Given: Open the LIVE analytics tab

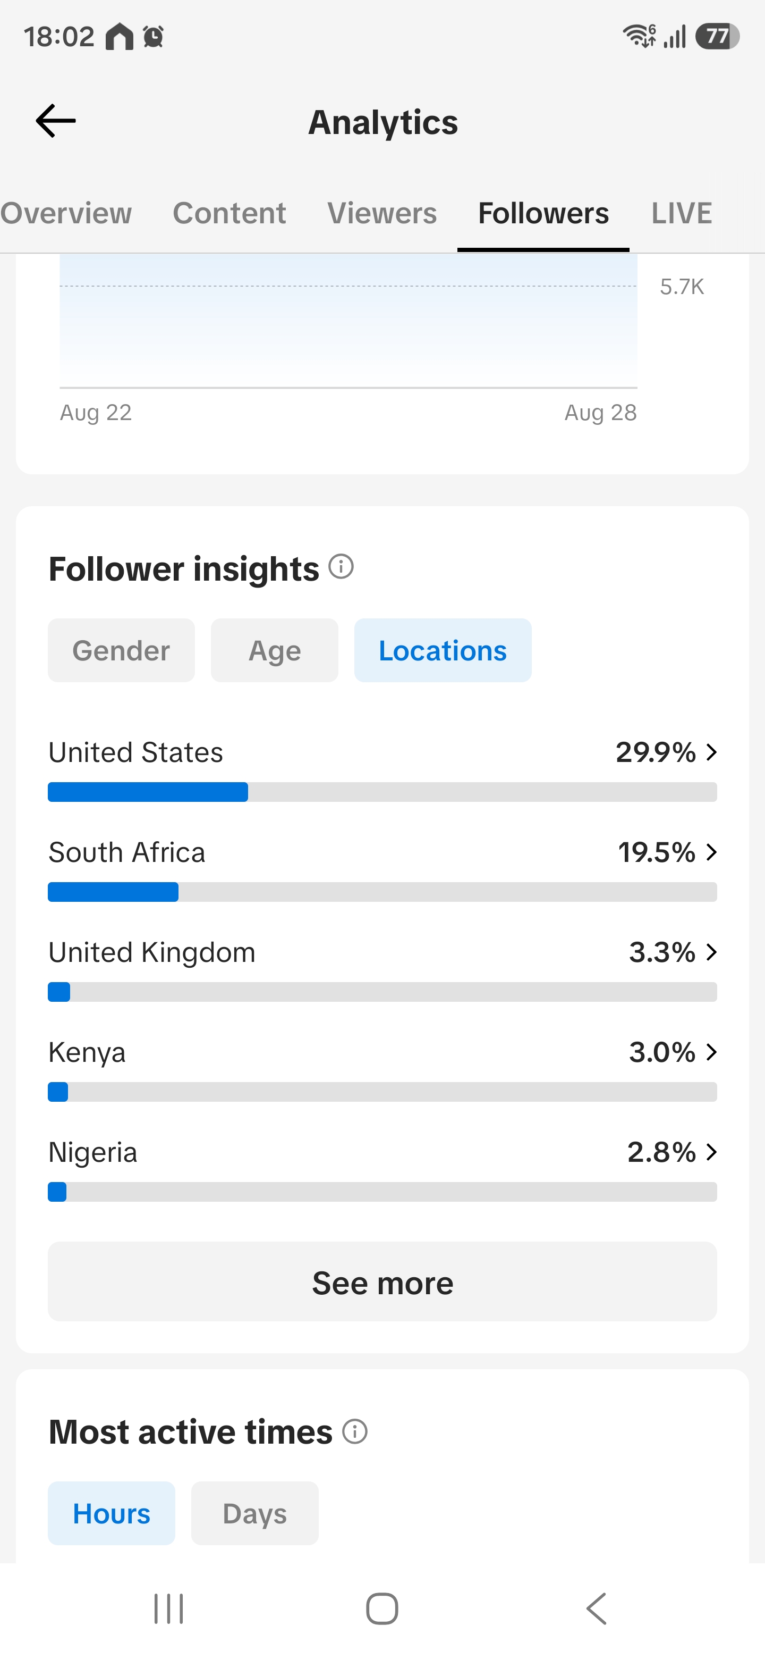Looking at the screenshot, I should [x=682, y=213].
